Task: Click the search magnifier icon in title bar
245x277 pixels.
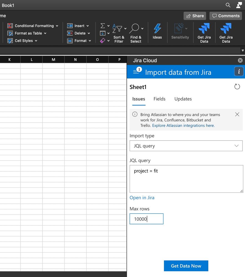Action: coord(228,5)
